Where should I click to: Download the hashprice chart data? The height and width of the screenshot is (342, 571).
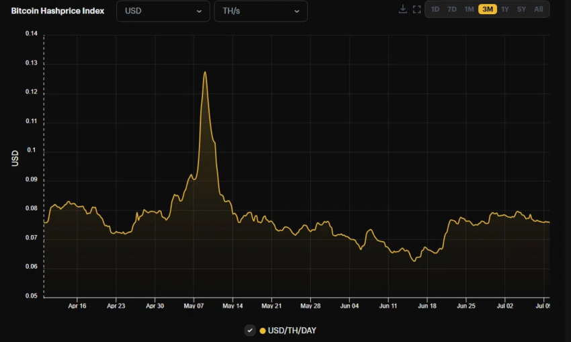click(402, 9)
